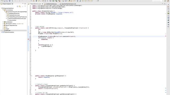Select the Java perspective icon
This screenshot has width=170, height=95.
coord(168,1)
